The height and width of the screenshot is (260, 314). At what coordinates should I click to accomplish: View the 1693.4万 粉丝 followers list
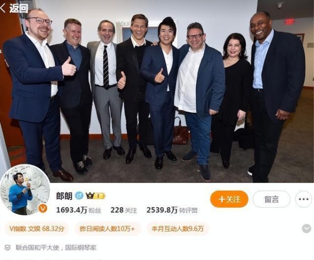(78, 210)
